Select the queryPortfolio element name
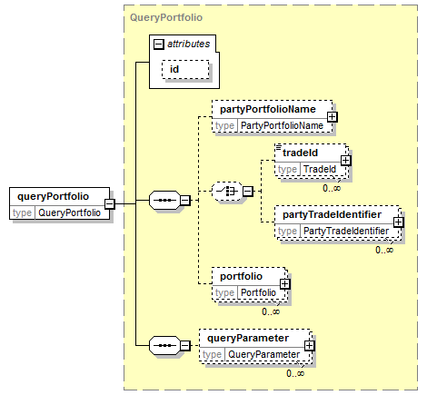The image size is (427, 395). pyautogui.click(x=54, y=196)
